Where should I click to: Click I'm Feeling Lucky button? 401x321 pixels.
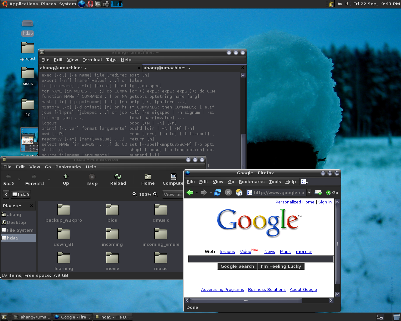click(281, 266)
